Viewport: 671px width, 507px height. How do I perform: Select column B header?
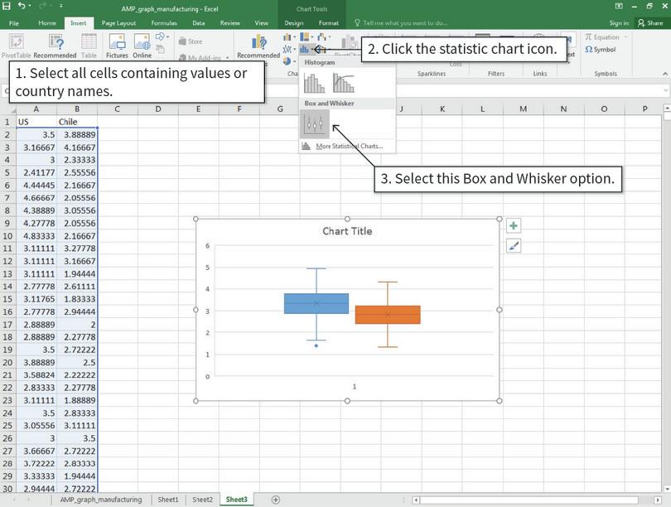coord(77,109)
